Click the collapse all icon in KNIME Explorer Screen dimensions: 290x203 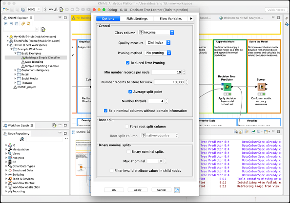11,23
